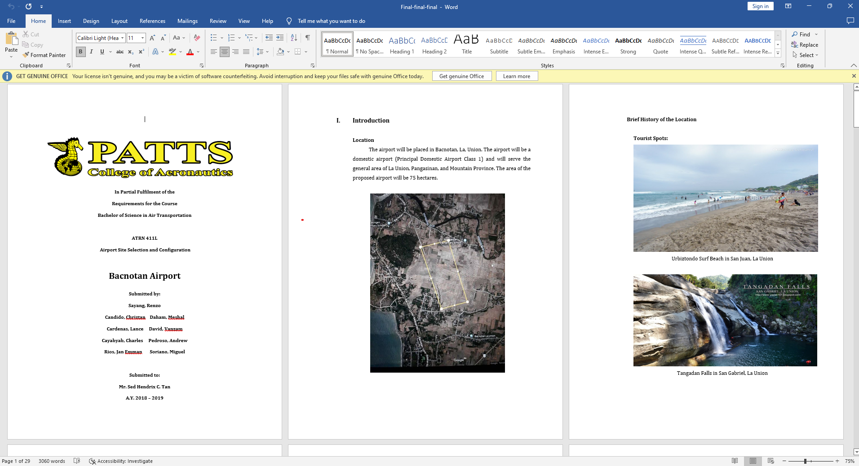
Task: Click the 'Tell me what you want to do' box
Action: point(331,21)
